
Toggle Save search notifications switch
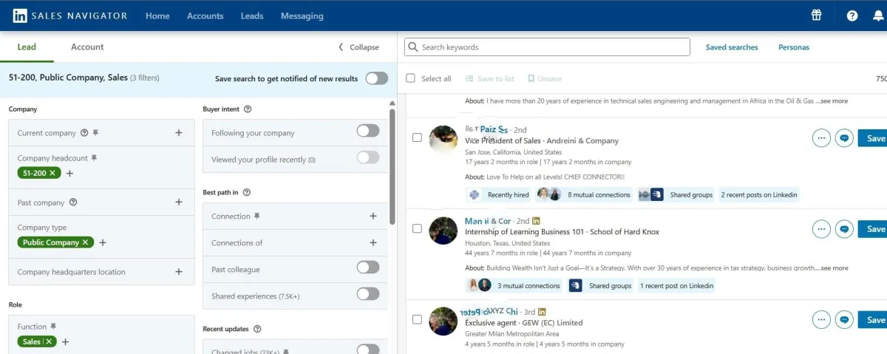pos(376,78)
